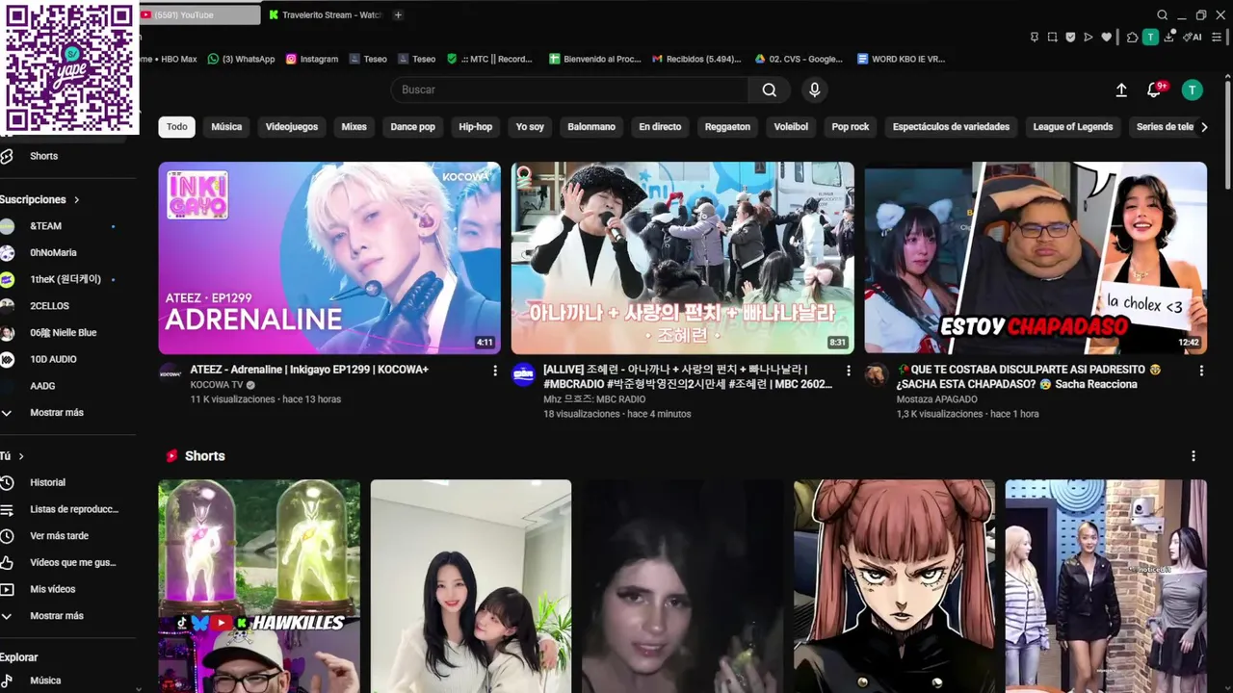Open the WORD KBO IE bookmark
This screenshot has height=693, width=1233.
pos(901,59)
